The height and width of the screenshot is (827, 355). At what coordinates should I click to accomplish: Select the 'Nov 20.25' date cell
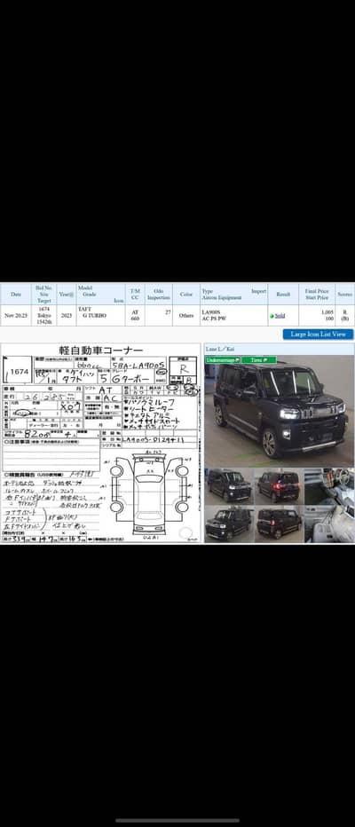pos(16,315)
